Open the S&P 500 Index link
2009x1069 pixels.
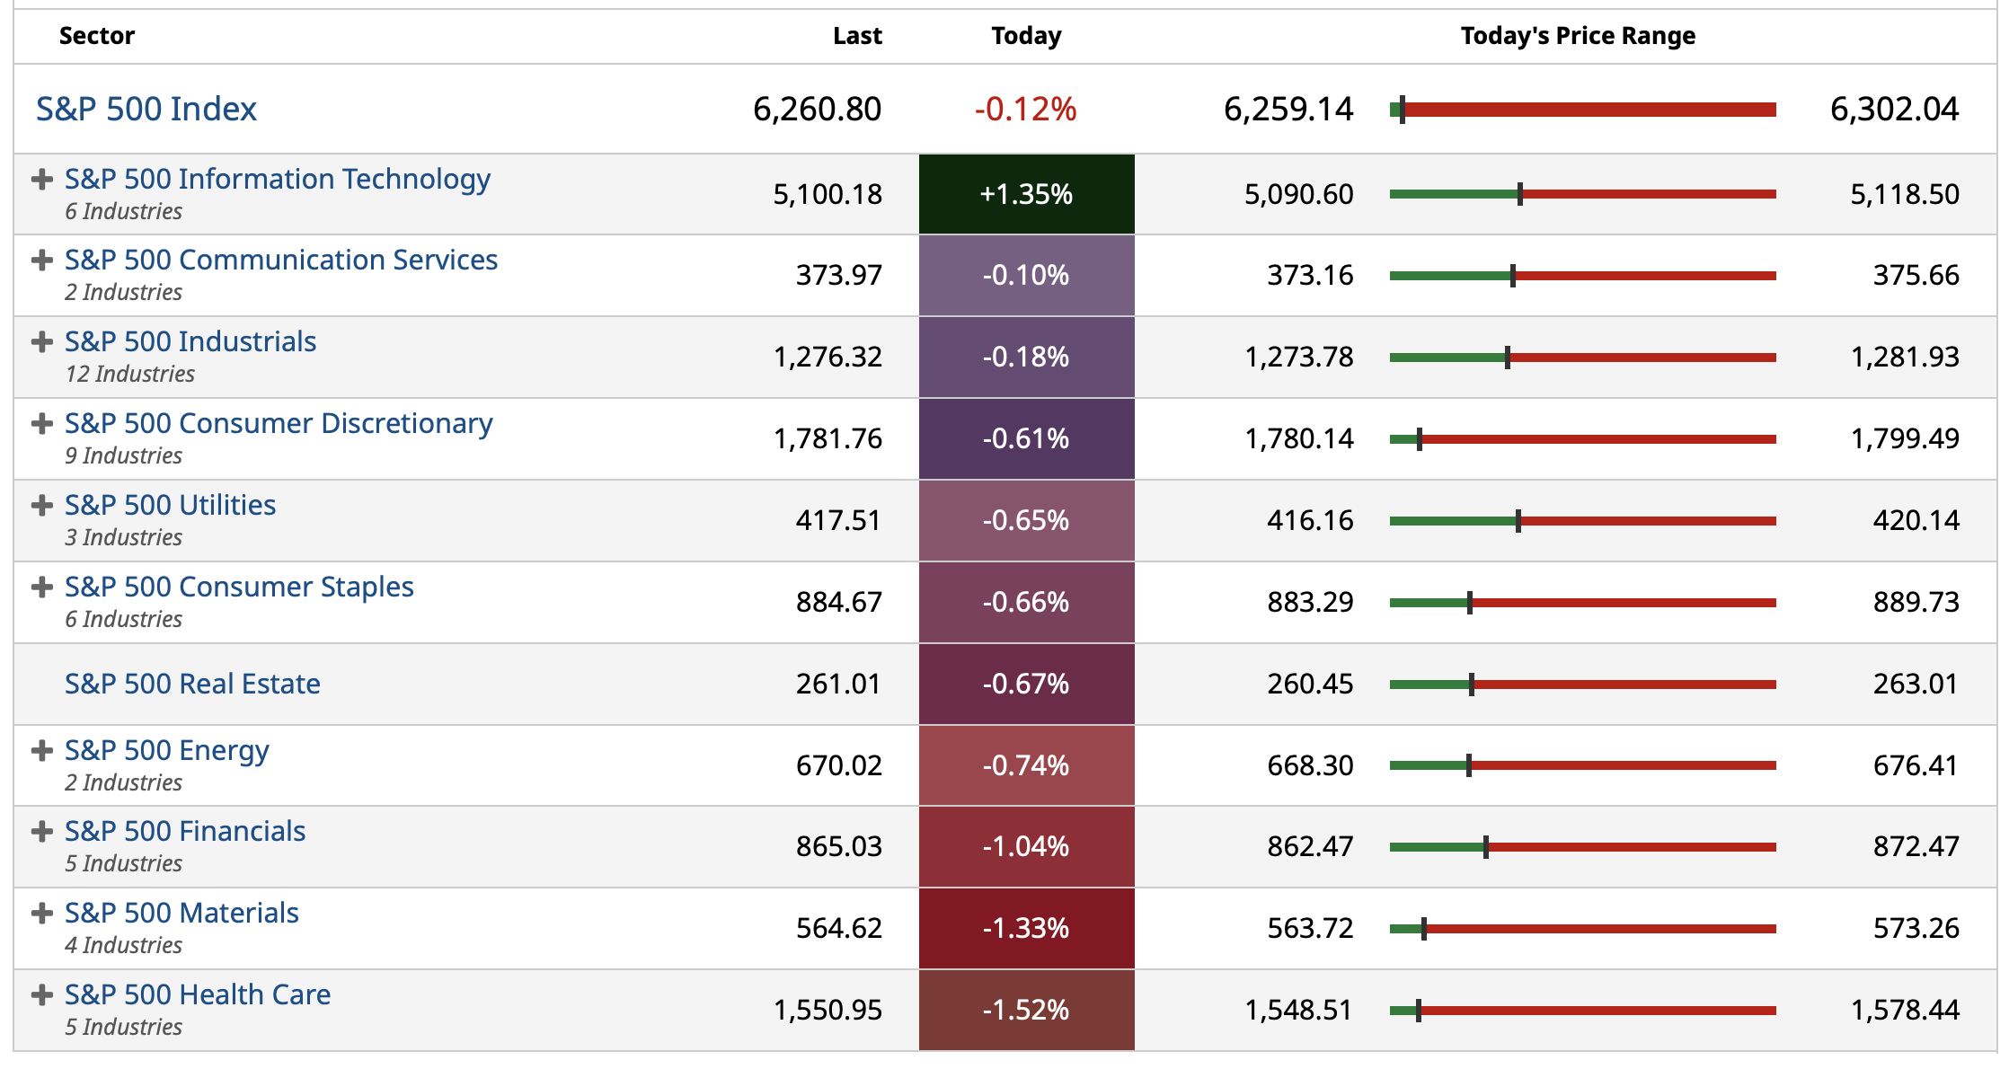click(x=146, y=110)
